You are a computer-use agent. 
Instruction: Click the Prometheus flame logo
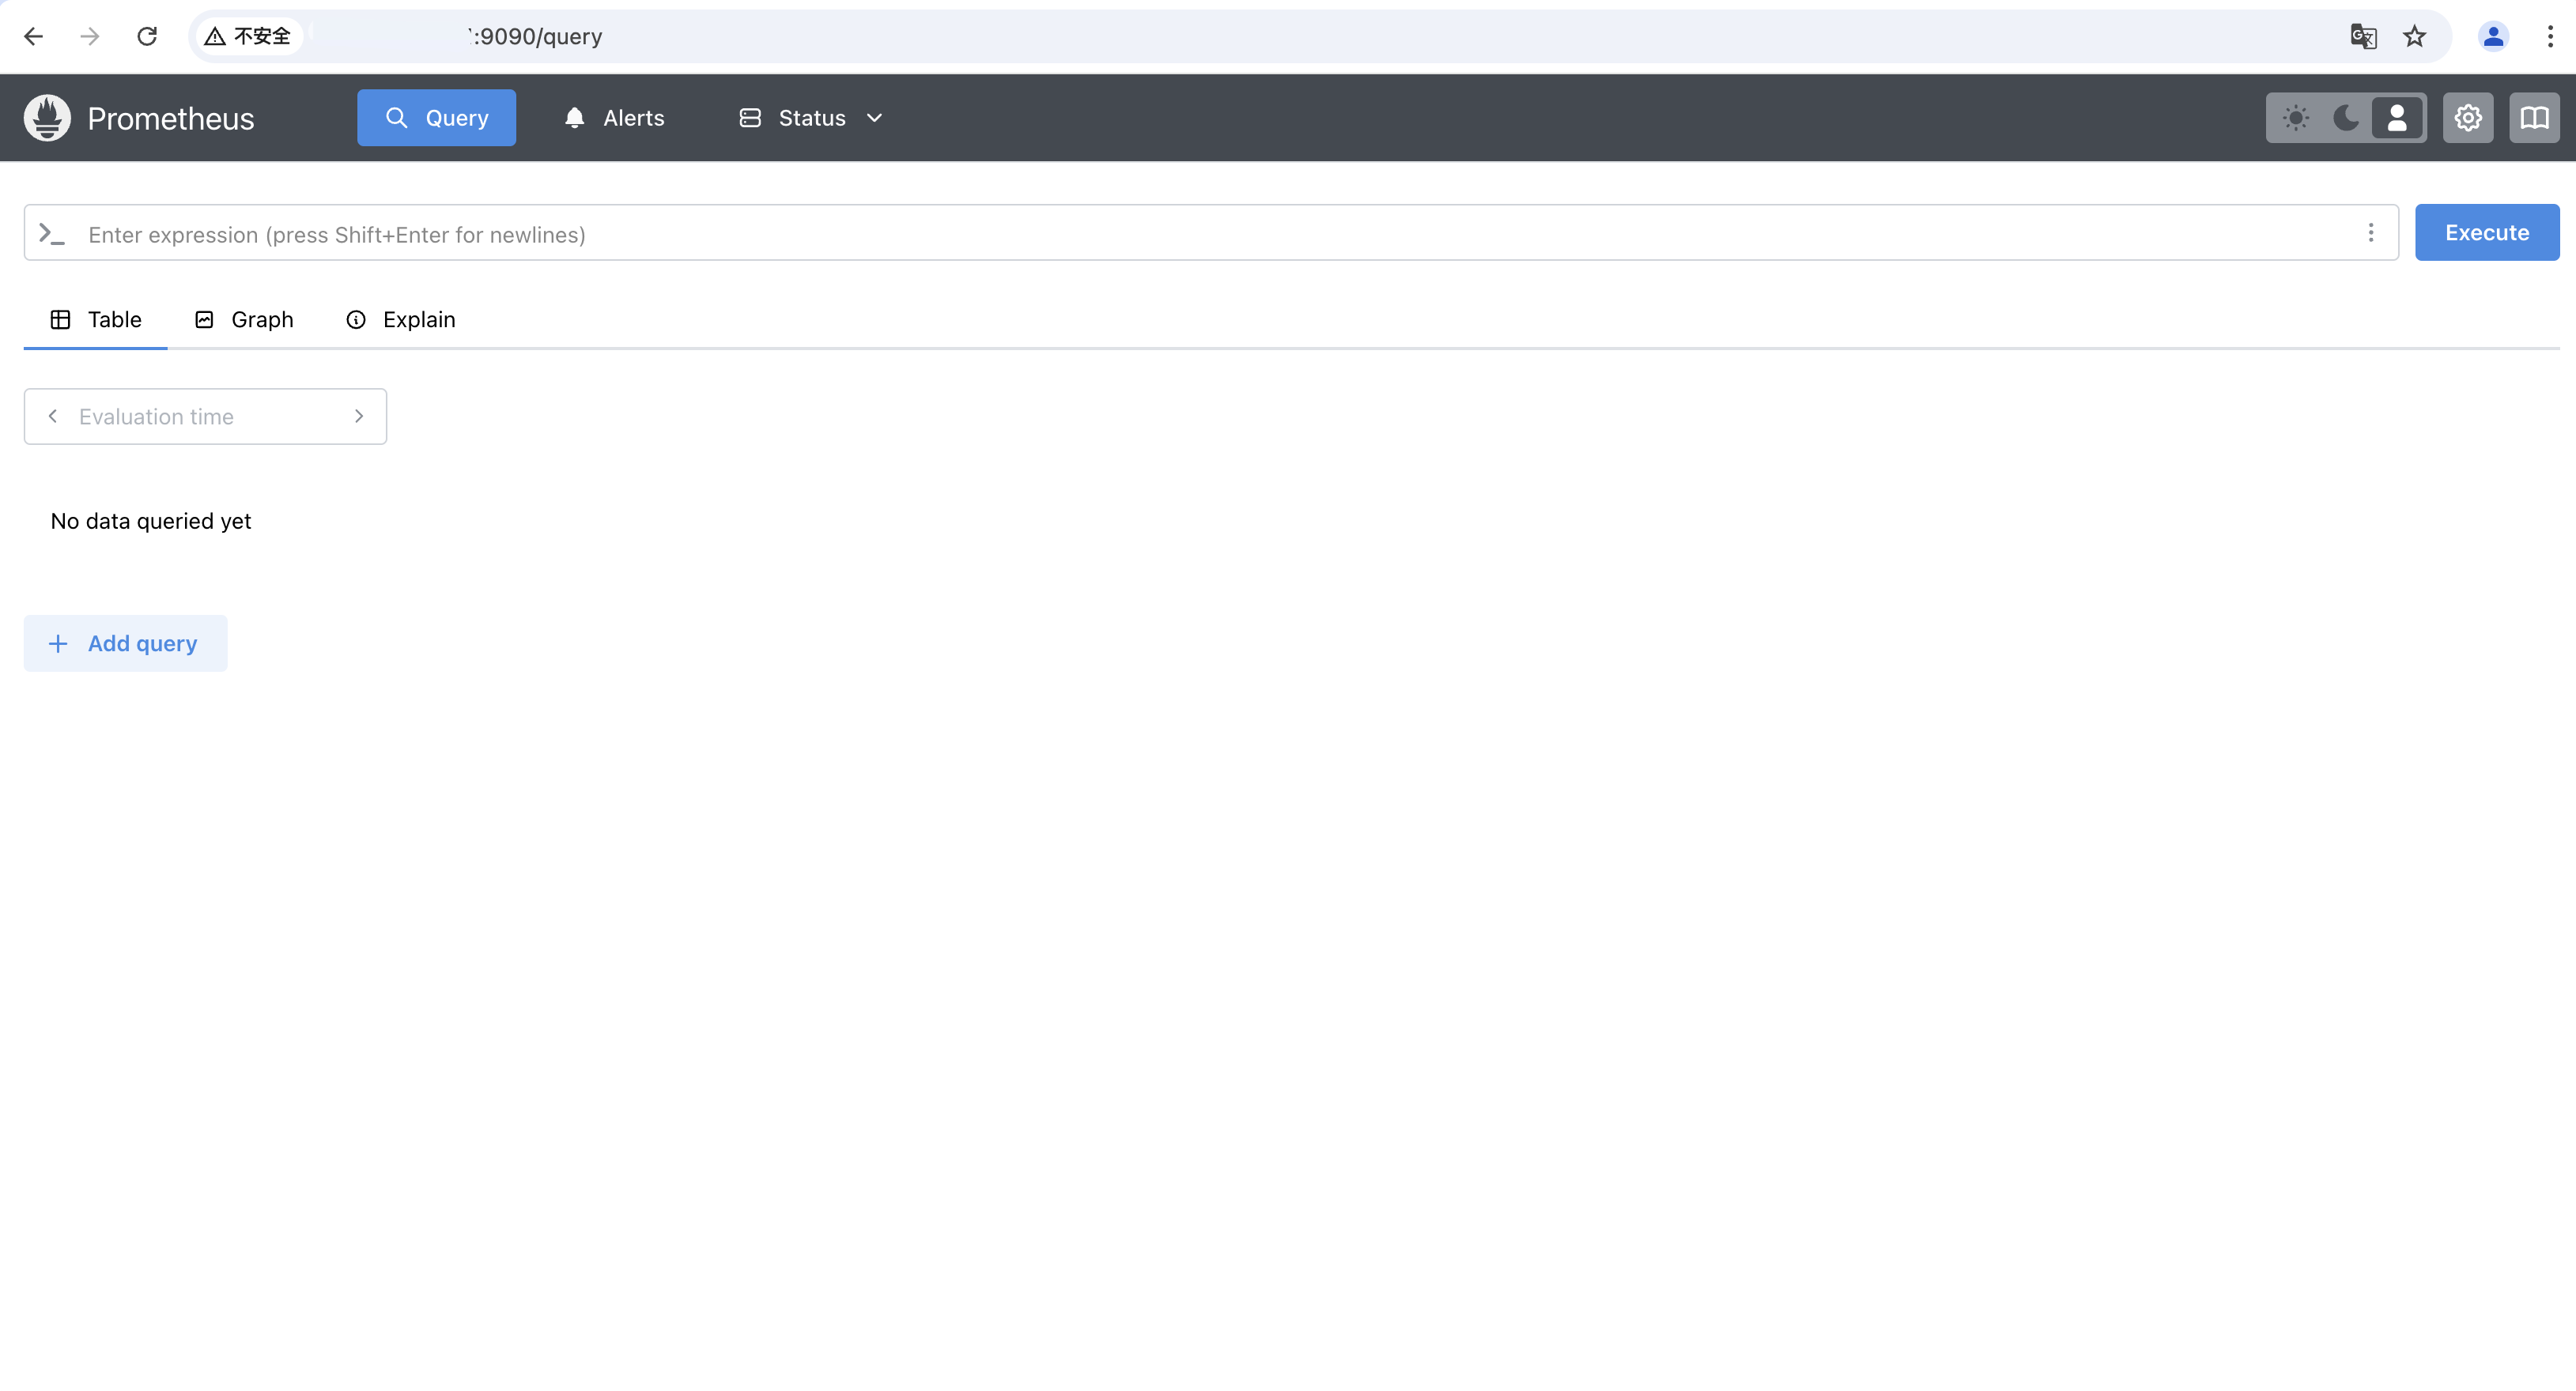click(47, 118)
